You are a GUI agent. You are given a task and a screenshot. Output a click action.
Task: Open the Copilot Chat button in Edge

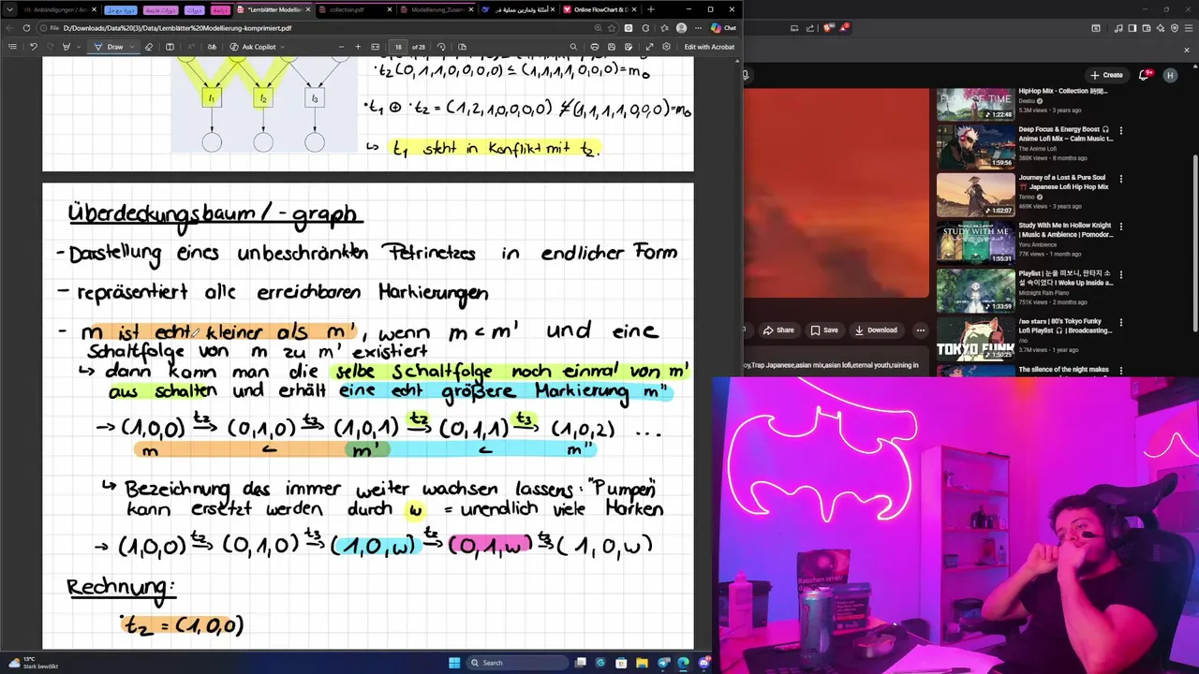point(723,28)
